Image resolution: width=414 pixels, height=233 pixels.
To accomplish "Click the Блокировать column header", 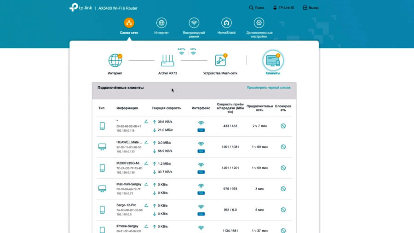I will point(283,108).
